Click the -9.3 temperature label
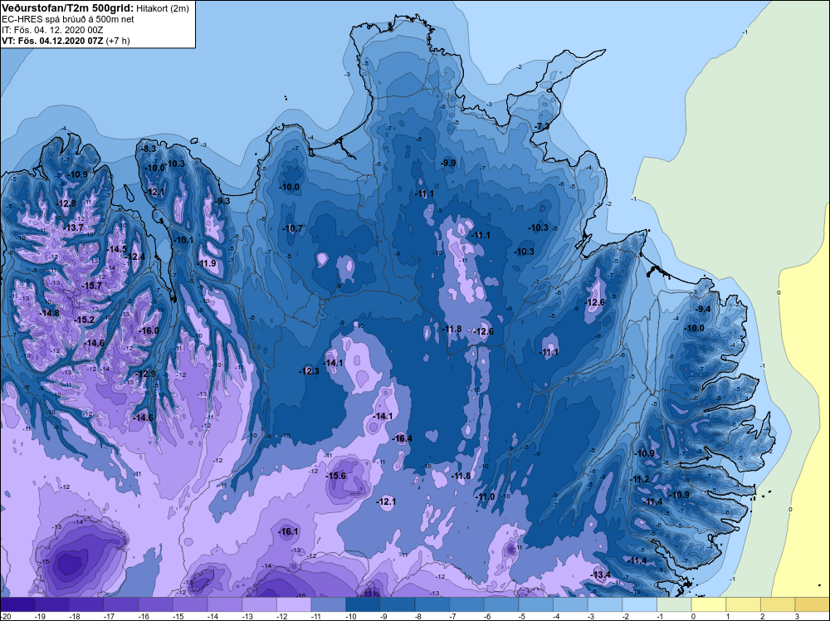 pyautogui.click(x=222, y=201)
